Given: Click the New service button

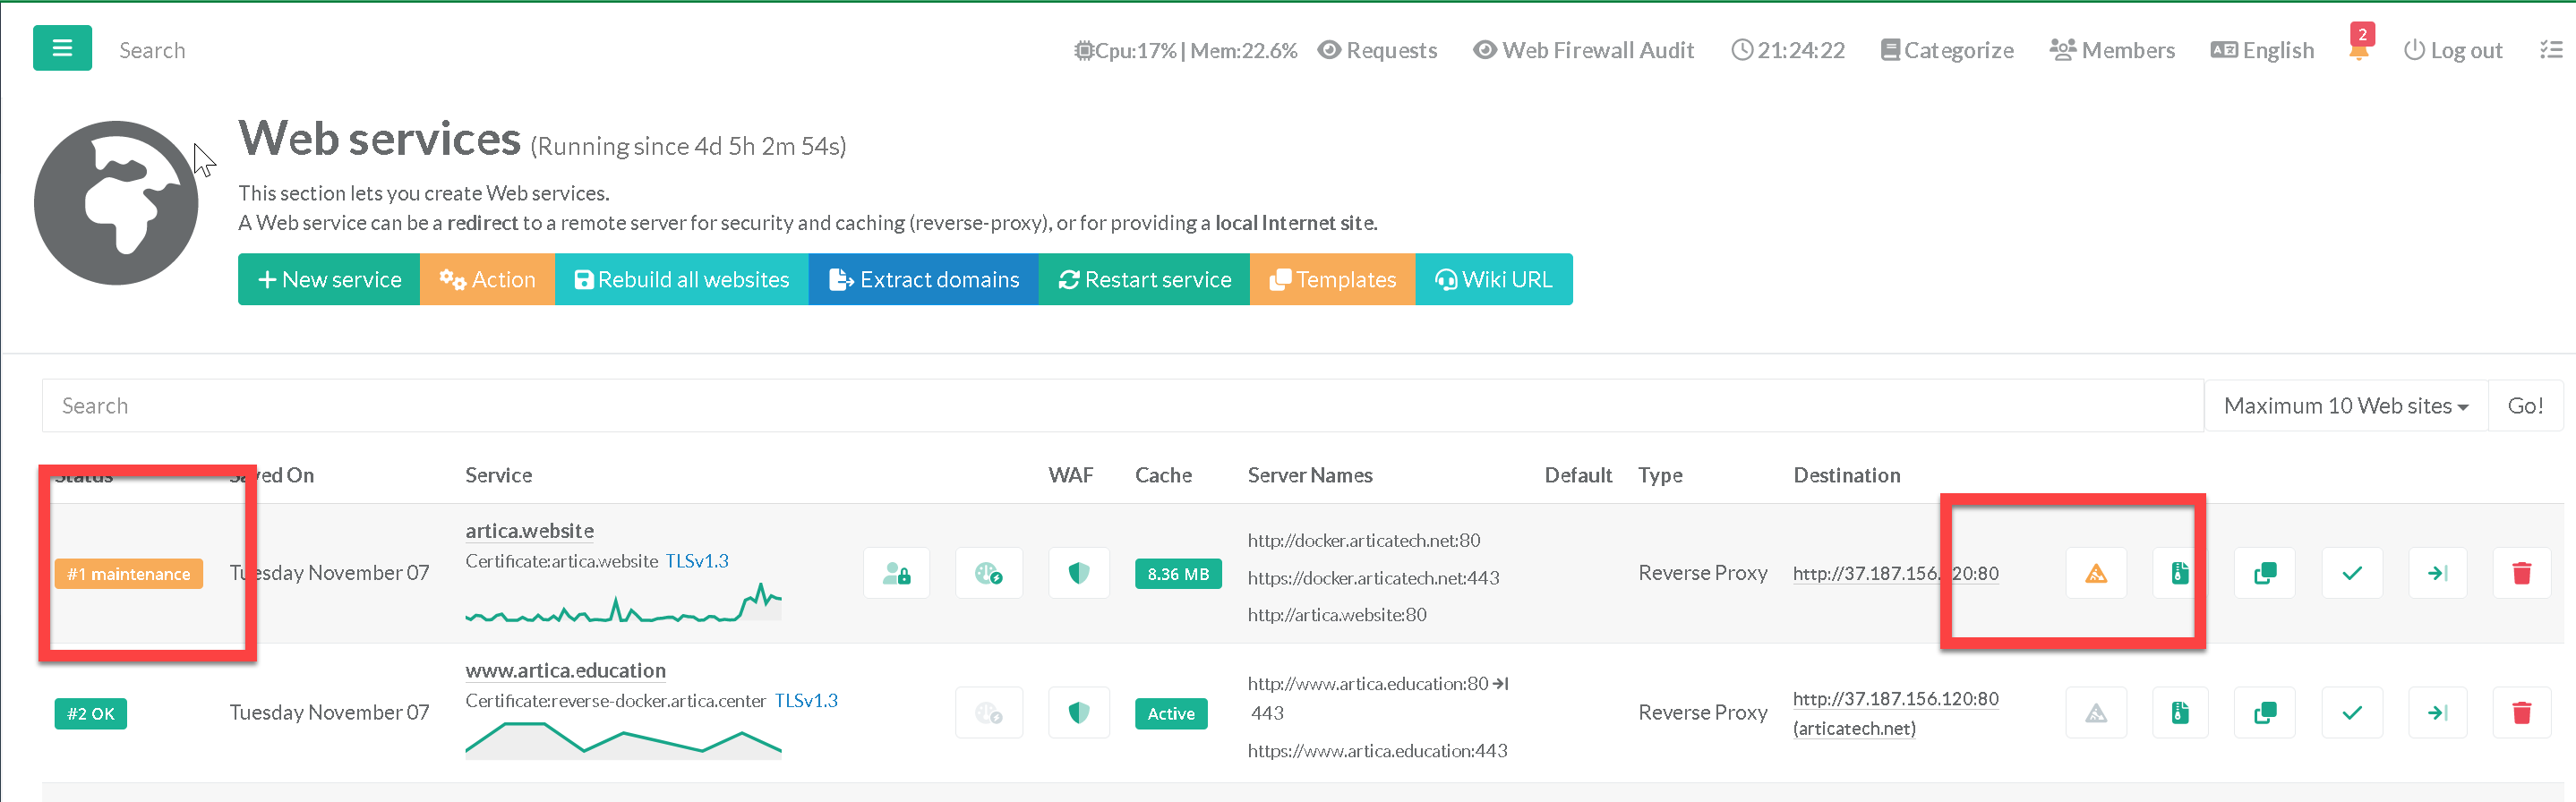Looking at the screenshot, I should 329,280.
